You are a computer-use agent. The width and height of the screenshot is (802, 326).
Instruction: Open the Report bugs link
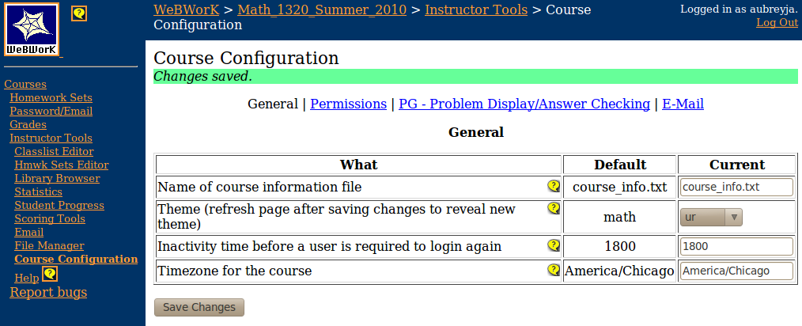pos(48,292)
